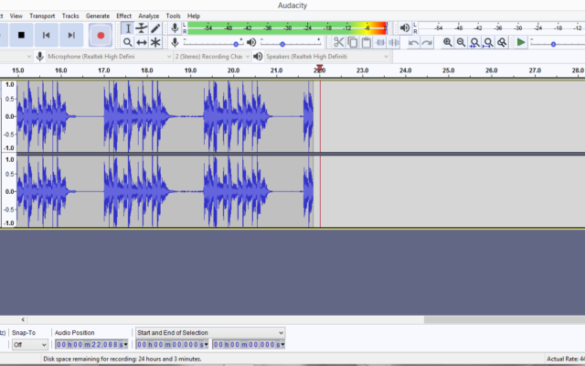Viewport: 585px width, 366px height.
Task: Open the Start and End of Selection dropdown
Action: pyautogui.click(x=210, y=332)
